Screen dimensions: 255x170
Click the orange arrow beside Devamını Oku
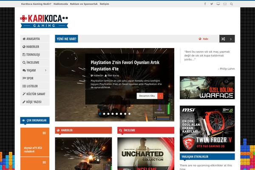click(160, 96)
